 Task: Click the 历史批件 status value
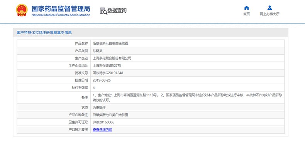pos(99,107)
